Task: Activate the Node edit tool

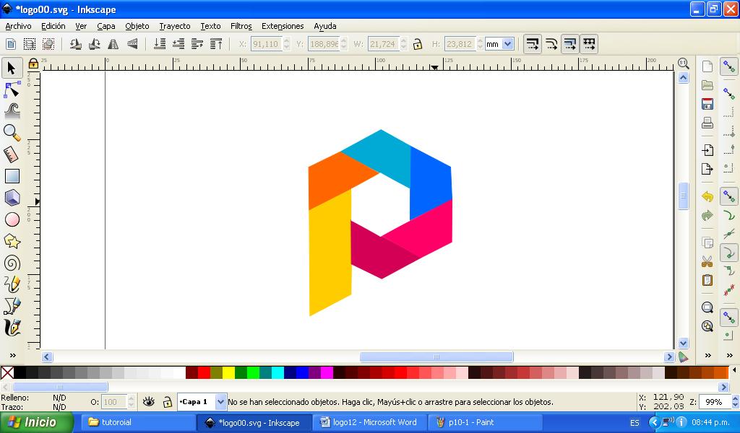Action: pyautogui.click(x=12, y=89)
